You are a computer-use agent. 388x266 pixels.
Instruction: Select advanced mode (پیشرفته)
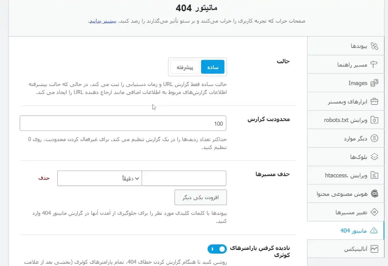(185, 67)
